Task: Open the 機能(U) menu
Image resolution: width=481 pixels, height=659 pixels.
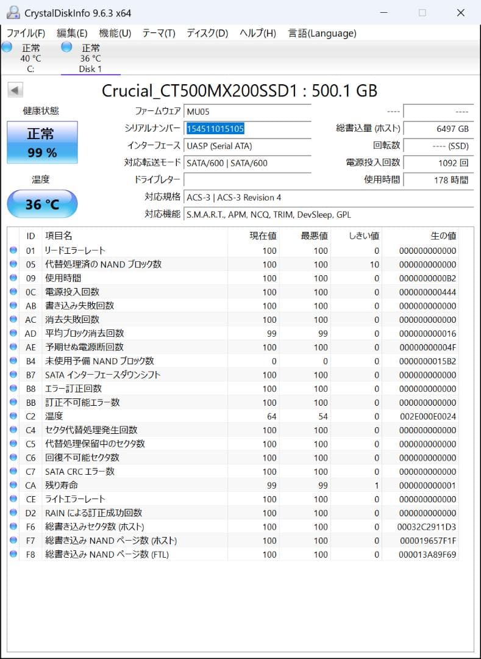Action: pos(115,33)
